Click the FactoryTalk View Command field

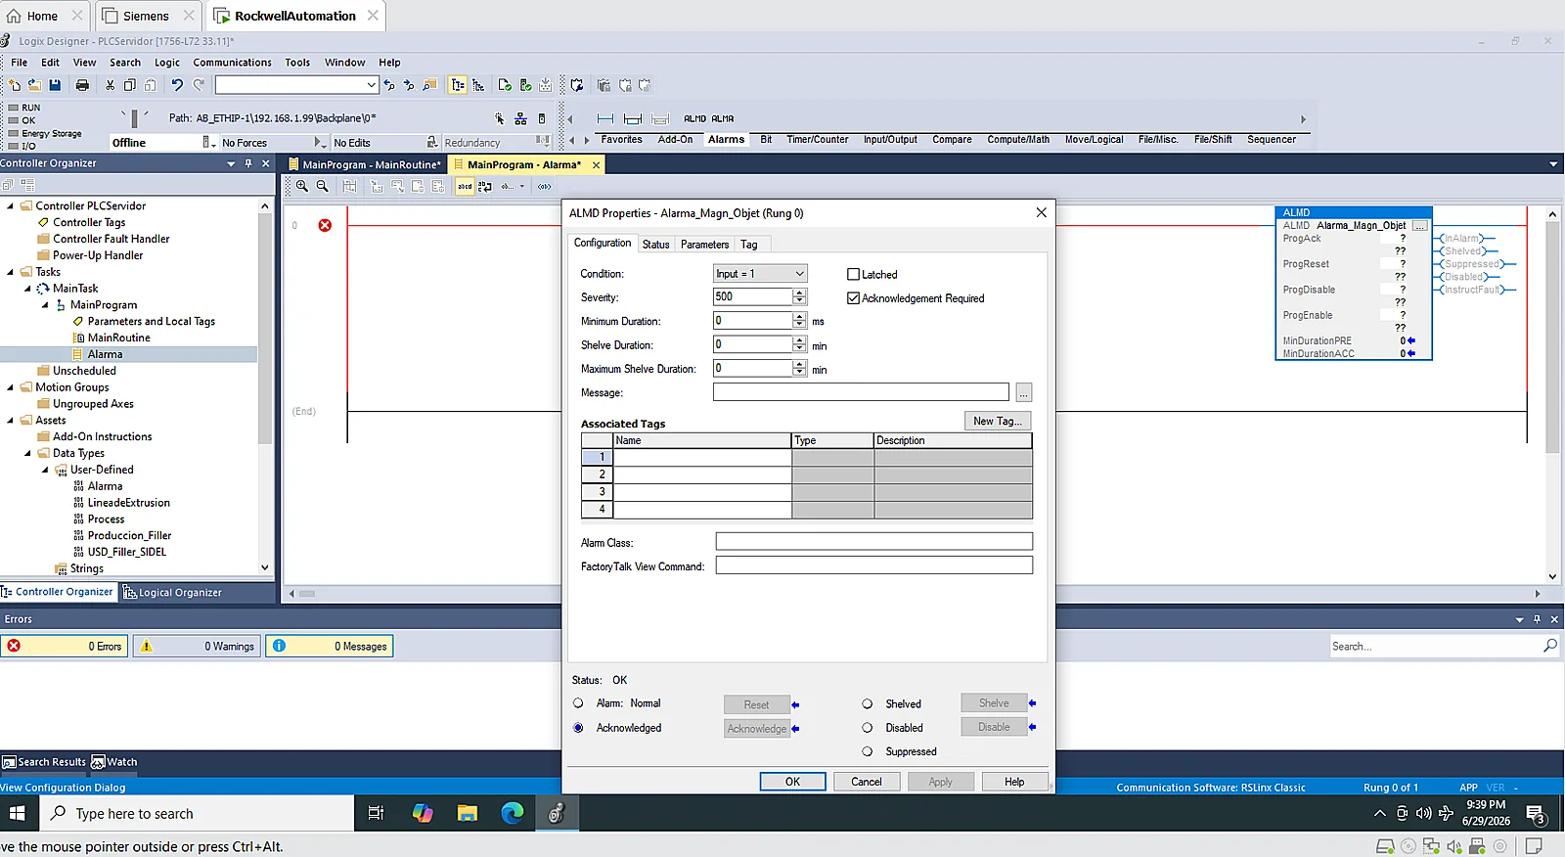873,565
